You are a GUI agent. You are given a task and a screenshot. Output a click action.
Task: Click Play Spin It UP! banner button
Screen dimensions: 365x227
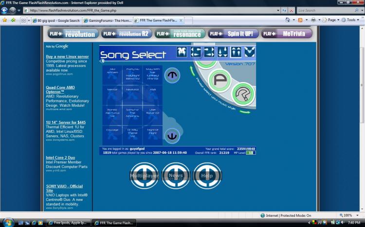[233, 33]
